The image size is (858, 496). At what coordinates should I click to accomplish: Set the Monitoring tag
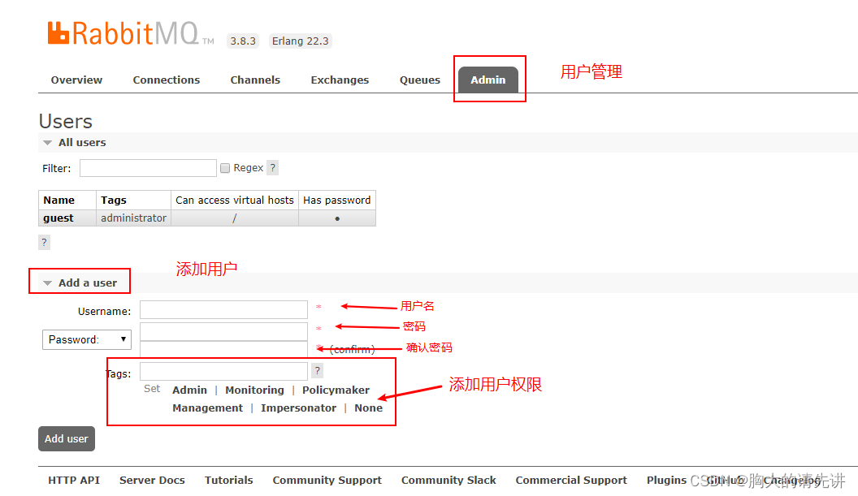[x=254, y=390]
